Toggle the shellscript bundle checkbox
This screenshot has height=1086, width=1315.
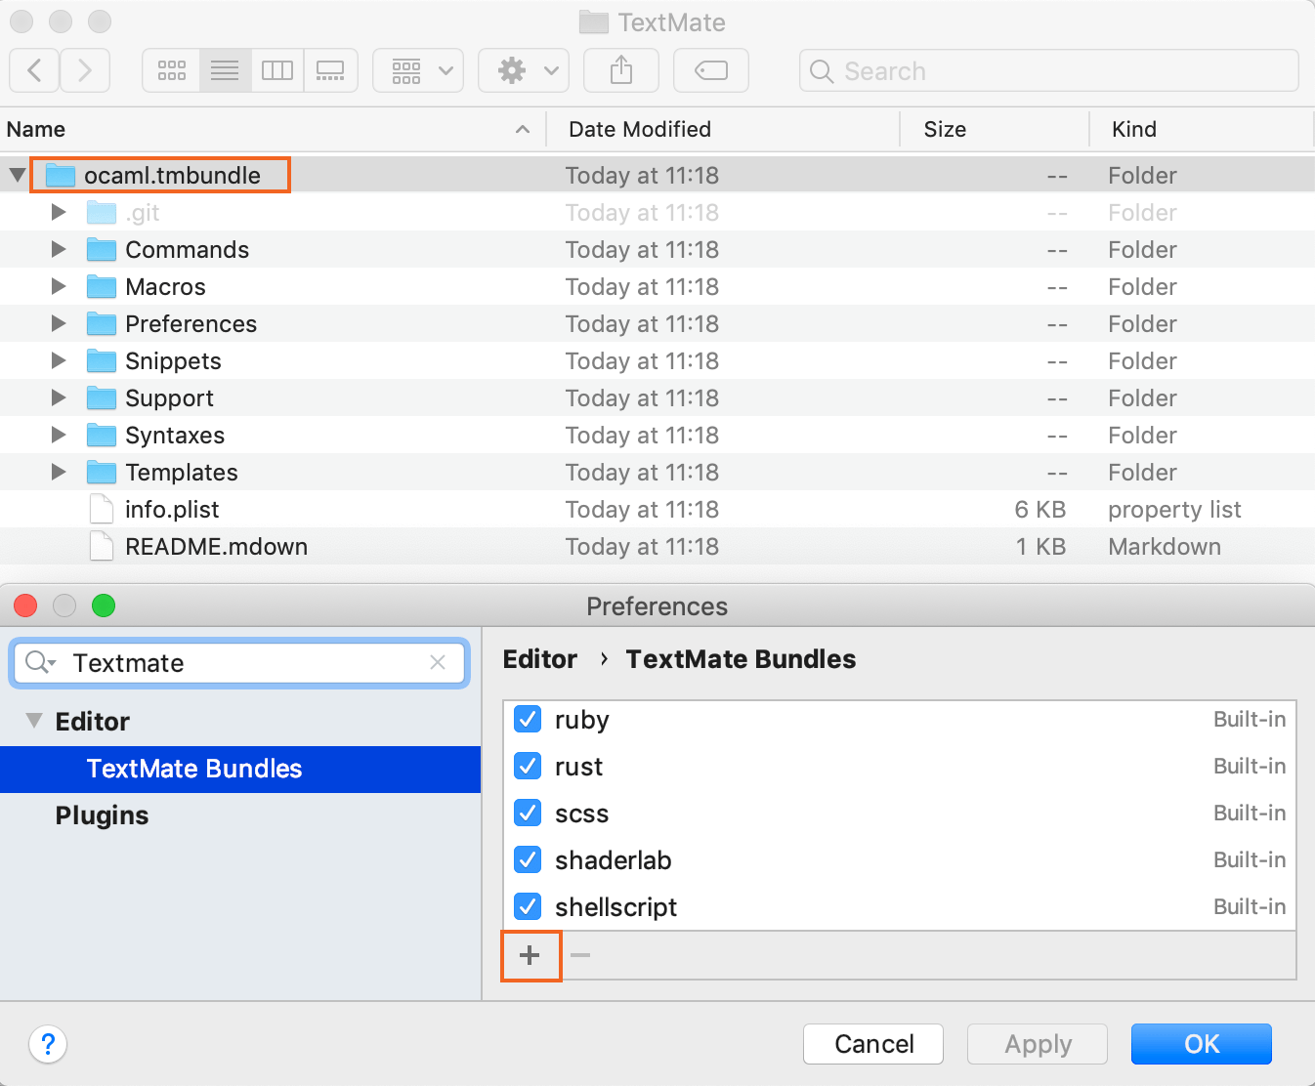coord(527,906)
